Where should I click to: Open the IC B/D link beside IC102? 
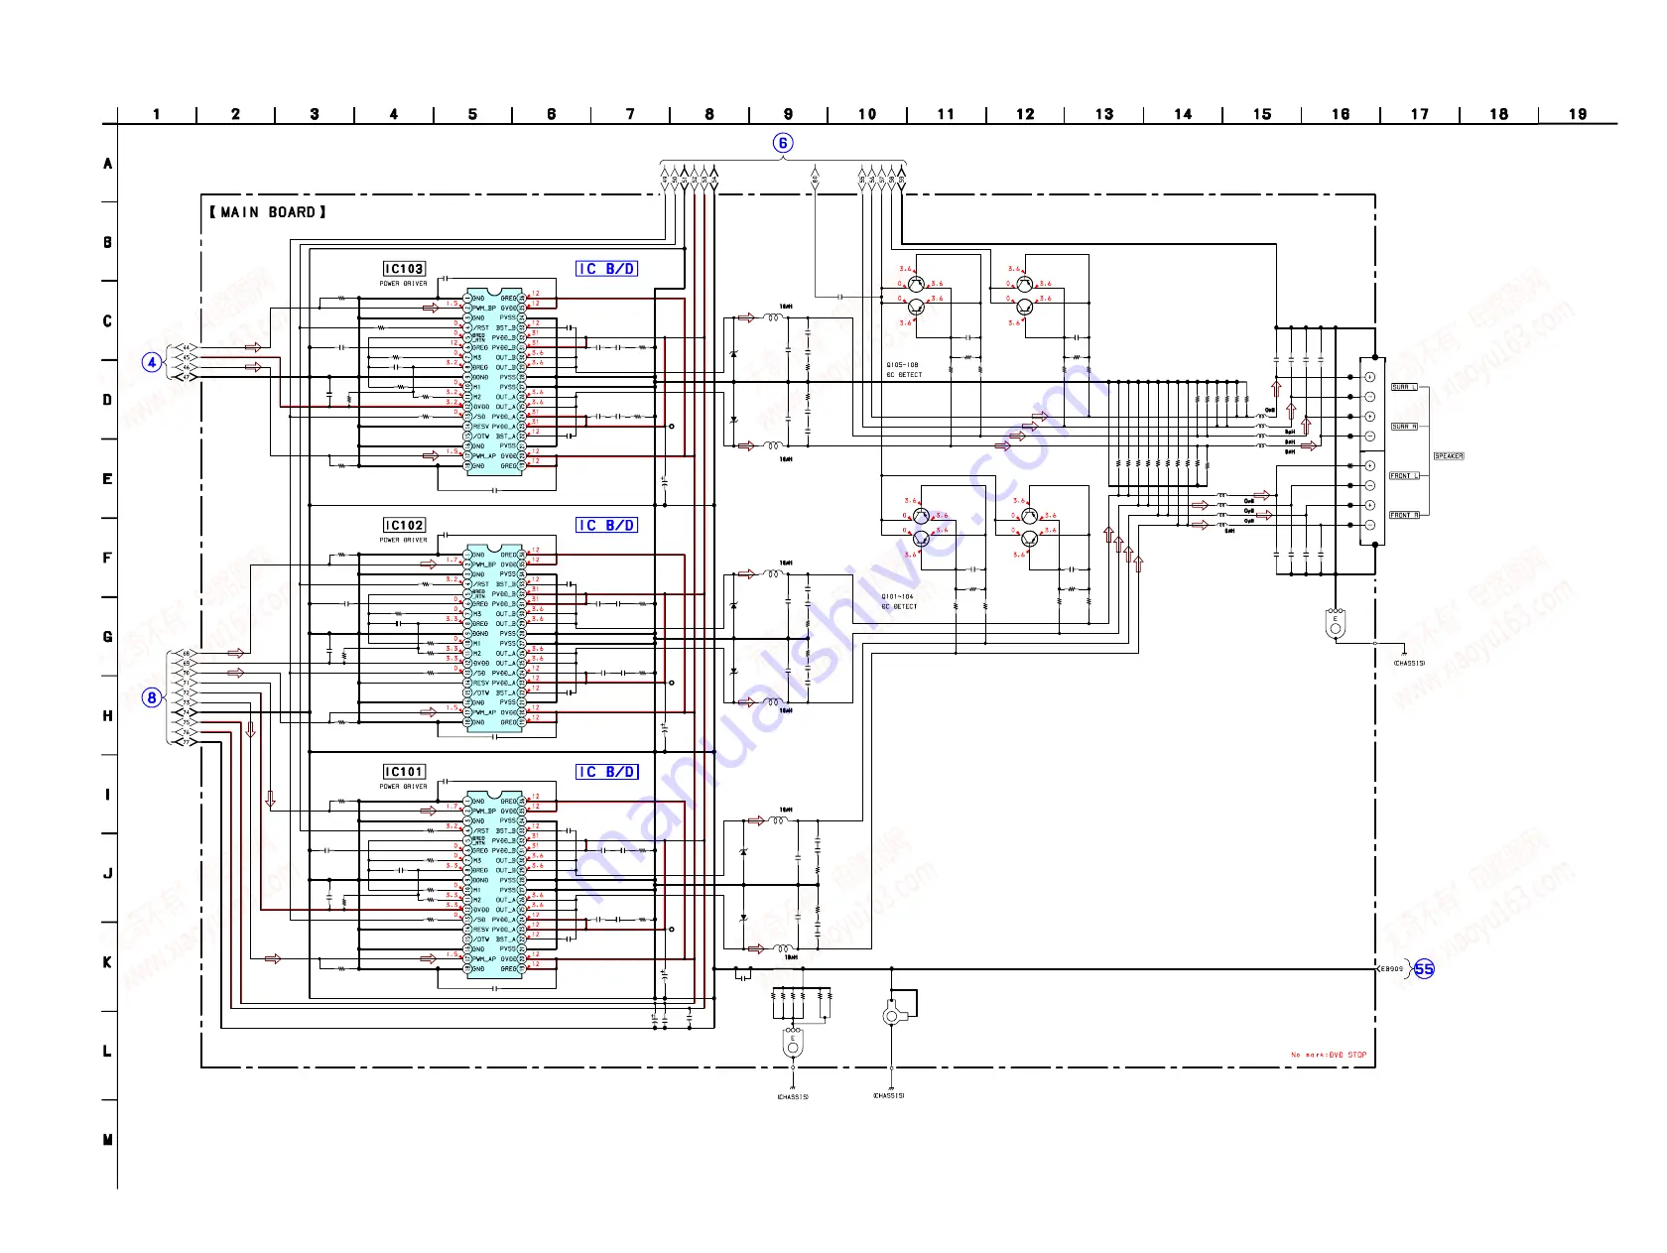point(606,526)
